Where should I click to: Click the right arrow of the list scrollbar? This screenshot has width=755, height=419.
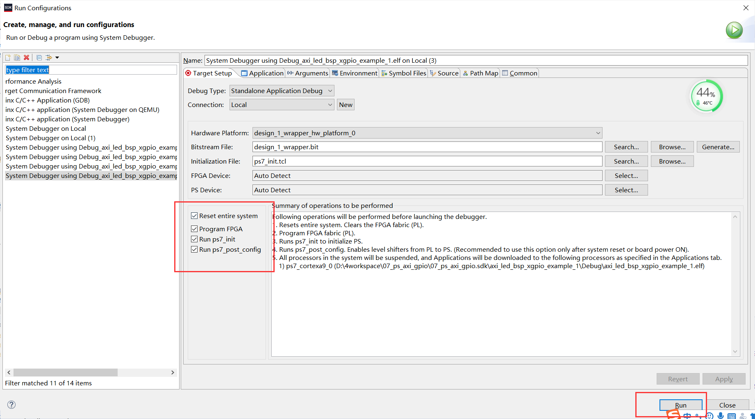point(173,372)
